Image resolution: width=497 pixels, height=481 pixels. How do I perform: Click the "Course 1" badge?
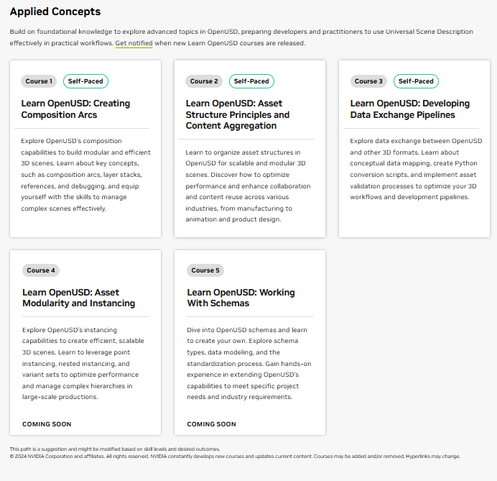click(x=40, y=81)
